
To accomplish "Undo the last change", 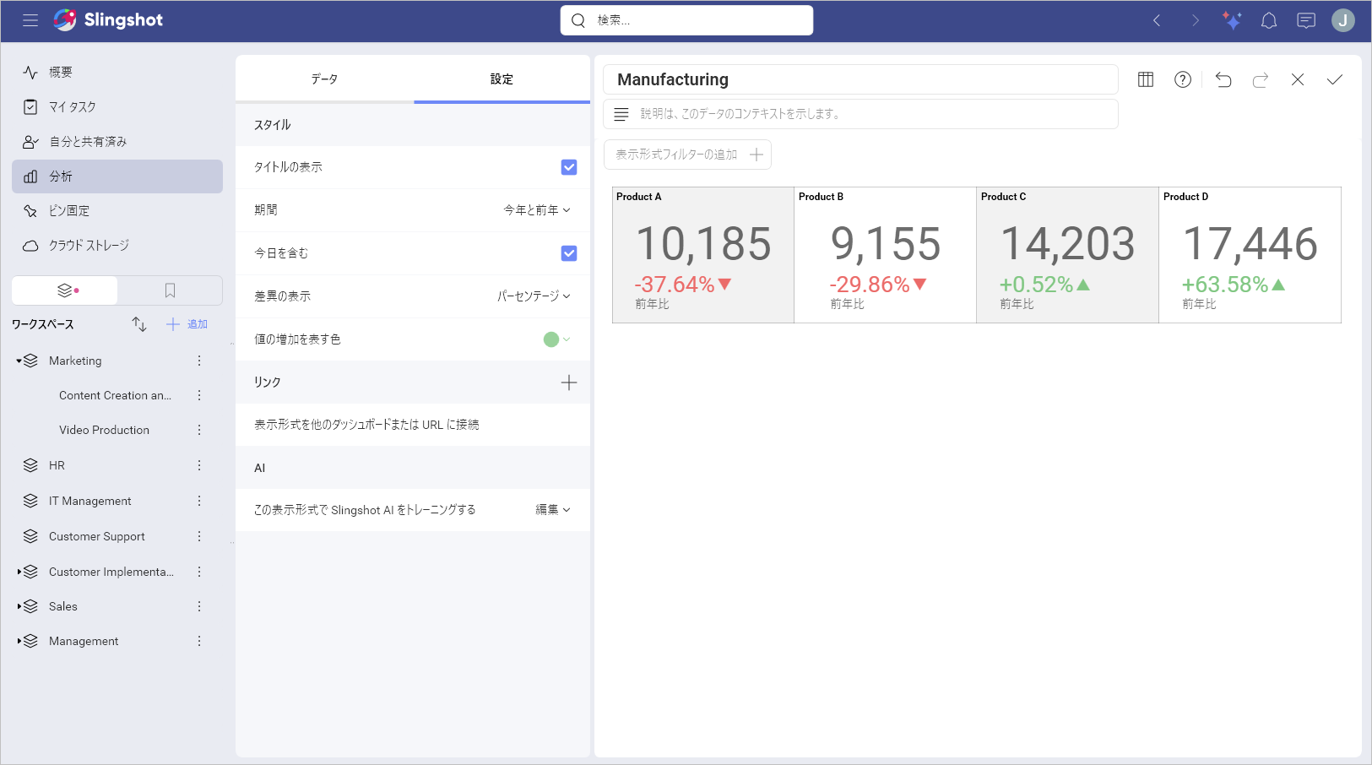I will pos(1223,79).
